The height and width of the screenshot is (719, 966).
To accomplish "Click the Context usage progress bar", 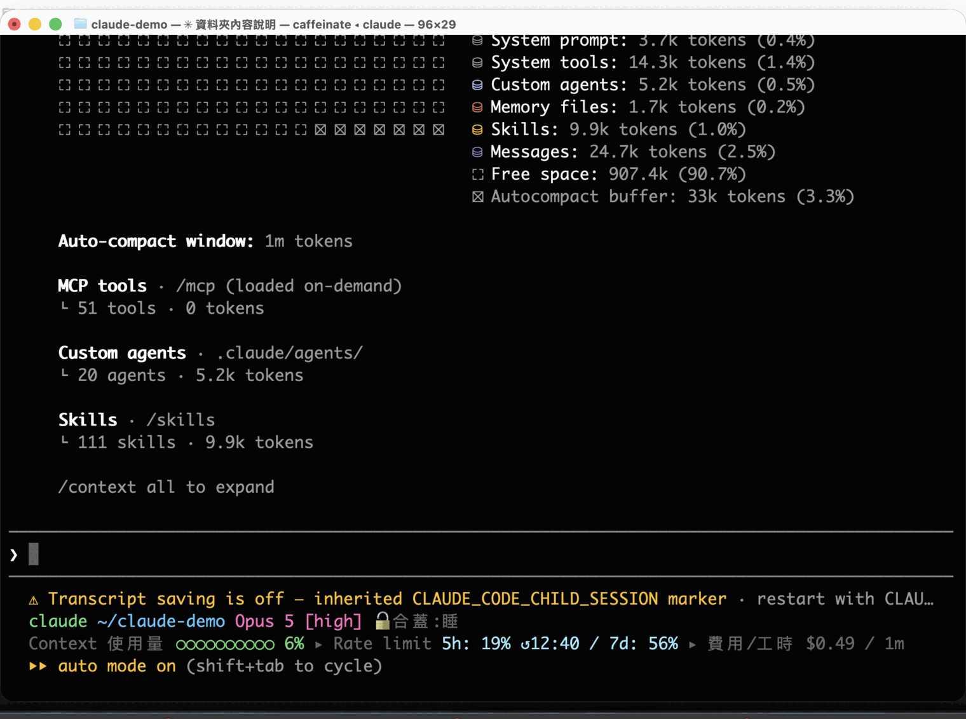I will 225,645.
